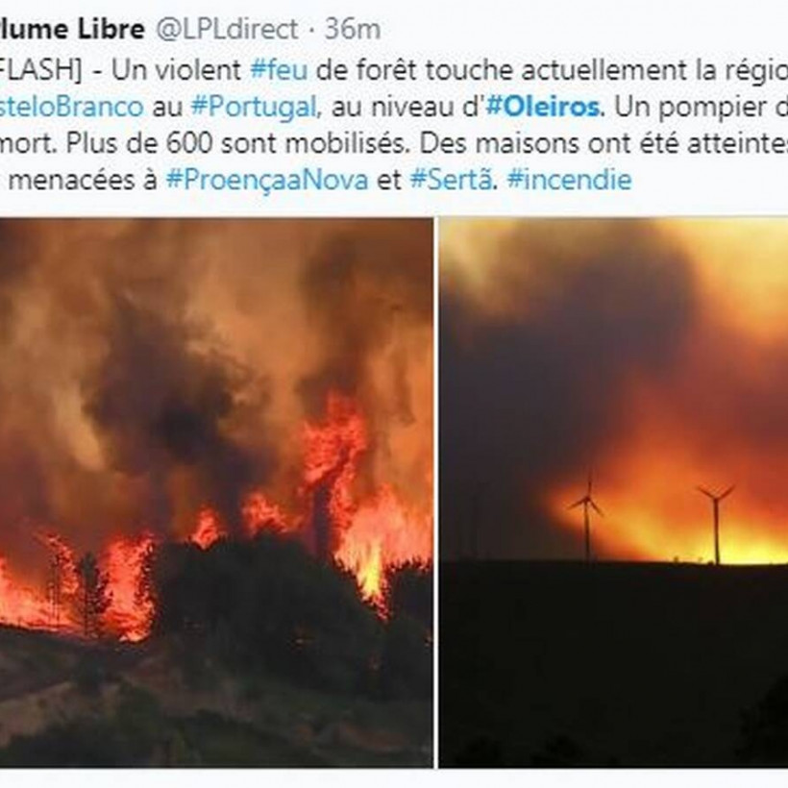788x788 pixels.
Task: Open the Plume Libre profile name
Action: coord(72,29)
